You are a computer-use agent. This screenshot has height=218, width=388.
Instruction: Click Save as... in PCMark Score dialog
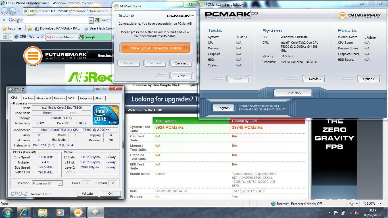point(182,63)
